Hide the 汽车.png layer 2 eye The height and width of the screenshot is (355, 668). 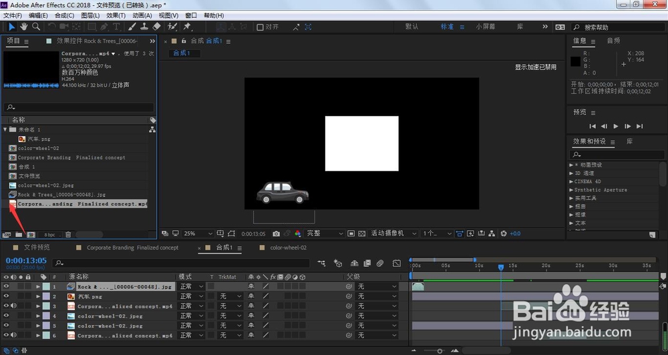pyautogui.click(x=6, y=296)
